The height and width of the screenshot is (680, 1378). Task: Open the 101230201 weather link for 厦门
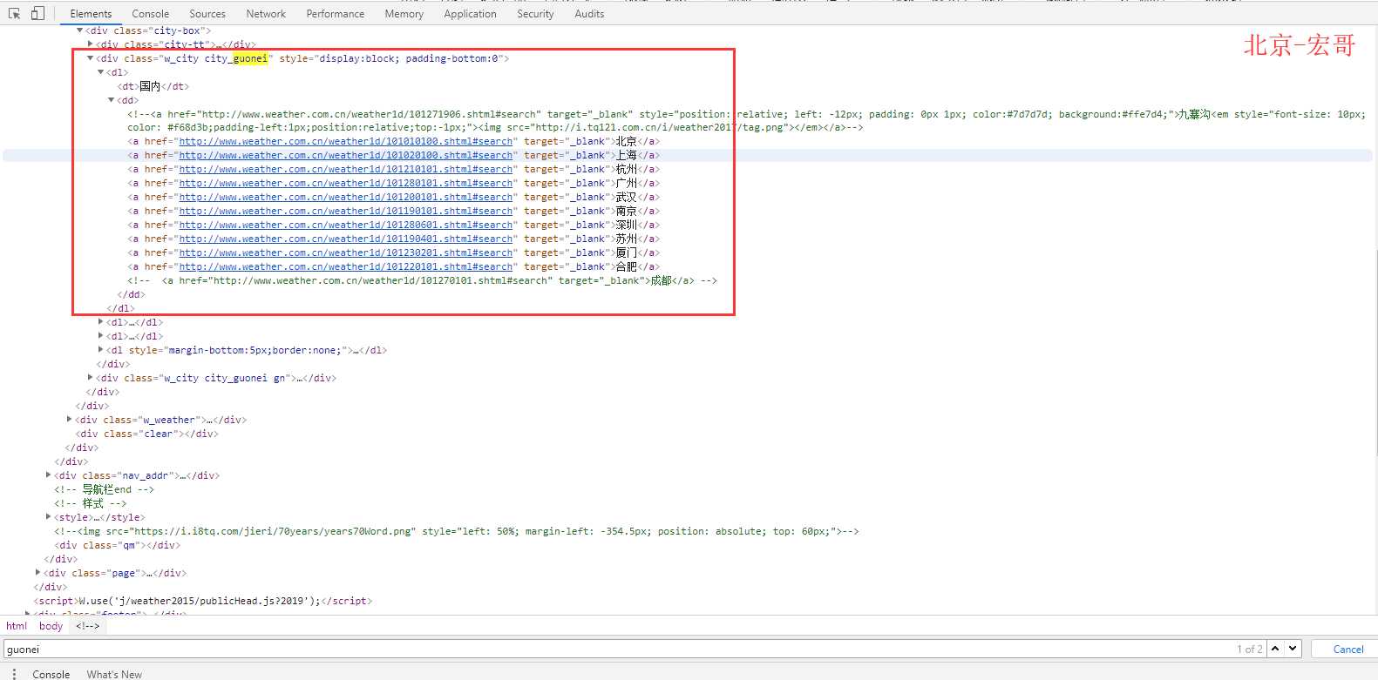click(346, 253)
